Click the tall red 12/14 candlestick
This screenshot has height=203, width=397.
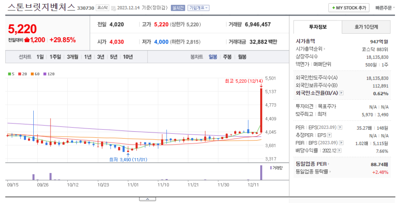tap(261, 110)
